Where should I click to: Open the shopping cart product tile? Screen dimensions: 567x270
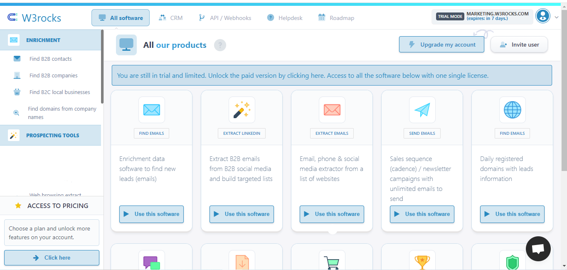pos(332,261)
